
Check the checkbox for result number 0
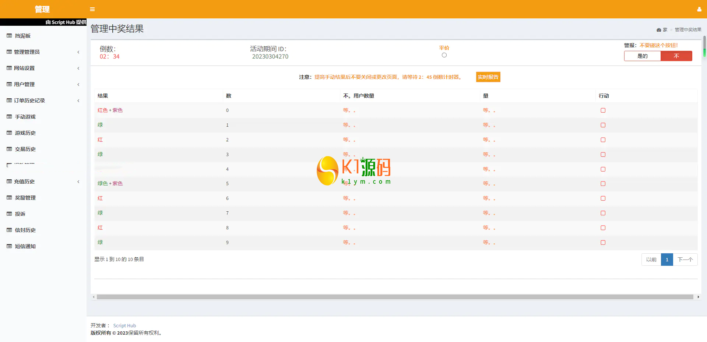click(603, 110)
